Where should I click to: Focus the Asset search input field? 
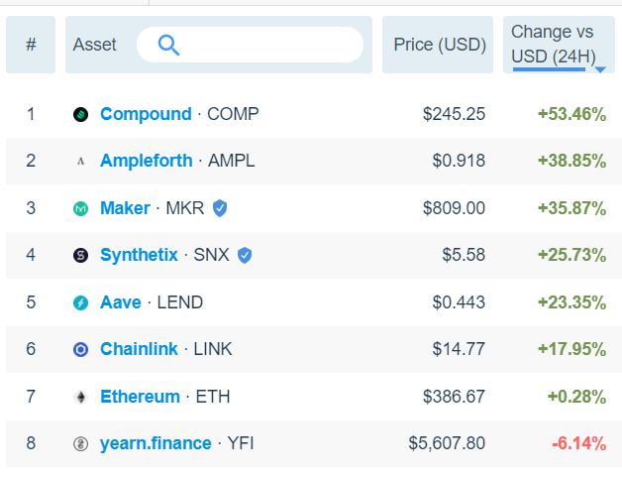coord(250,45)
